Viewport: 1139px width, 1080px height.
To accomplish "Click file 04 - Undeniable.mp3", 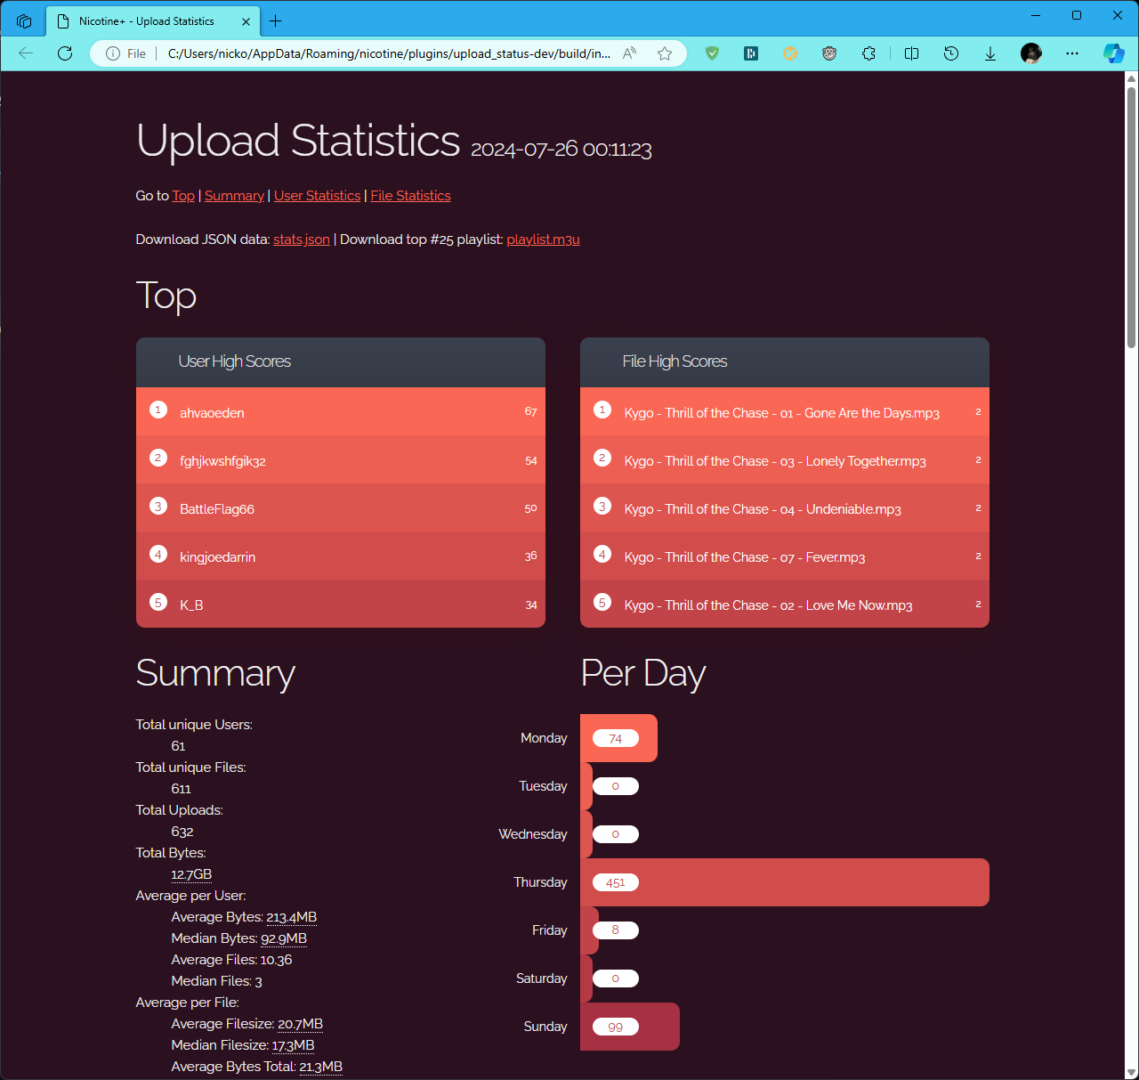I will (x=785, y=508).
